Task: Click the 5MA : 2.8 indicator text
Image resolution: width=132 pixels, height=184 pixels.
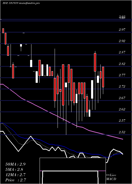Action: (14, 170)
